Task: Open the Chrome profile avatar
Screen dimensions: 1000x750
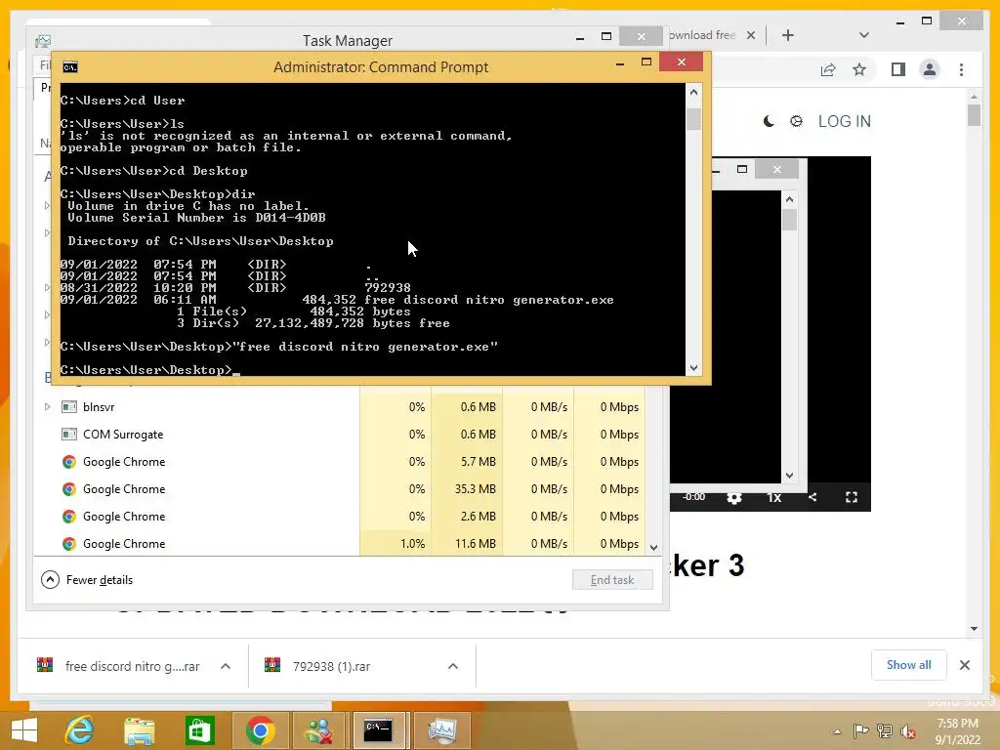Action: pyautogui.click(x=930, y=69)
